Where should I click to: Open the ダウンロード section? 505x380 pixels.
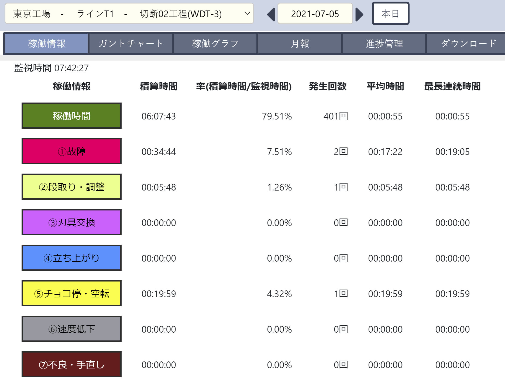coord(468,43)
